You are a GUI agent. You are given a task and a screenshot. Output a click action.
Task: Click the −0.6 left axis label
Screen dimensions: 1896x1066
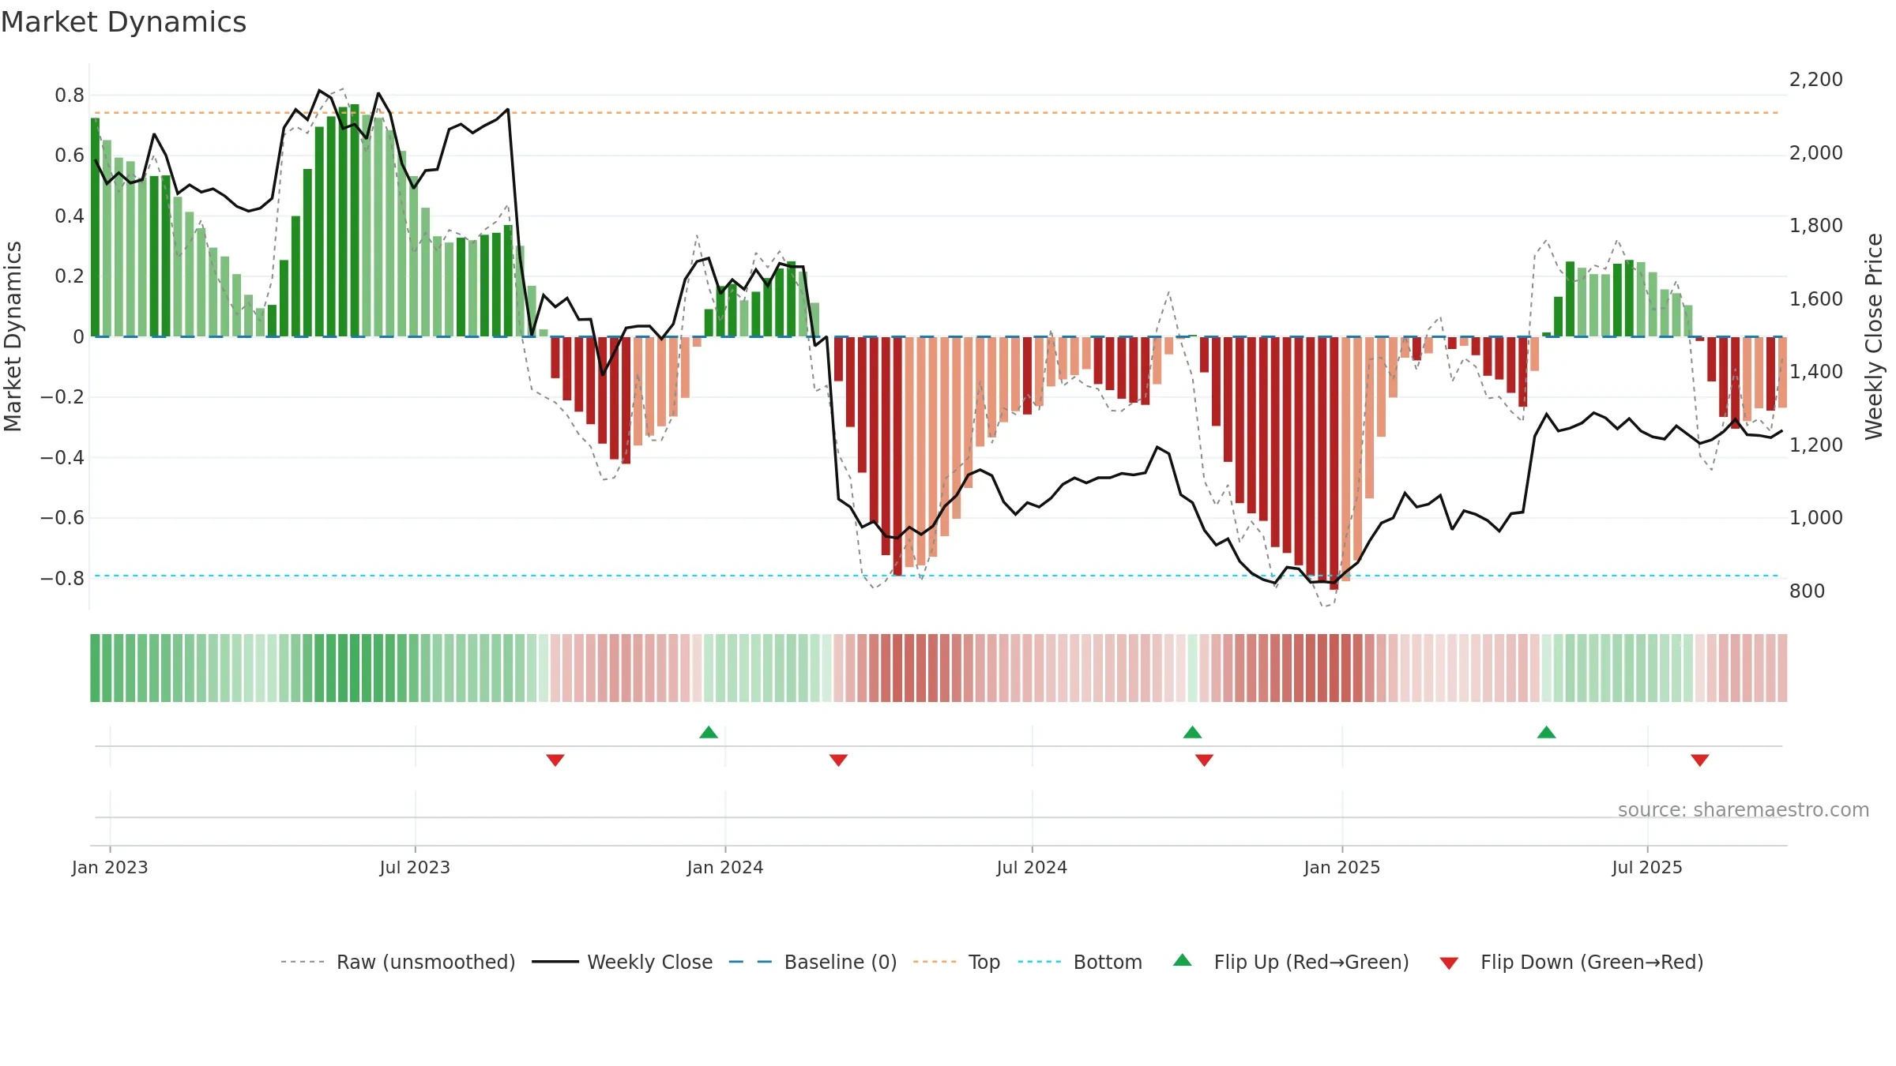tap(62, 518)
